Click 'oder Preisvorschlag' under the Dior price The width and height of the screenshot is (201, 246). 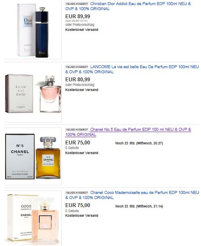[80, 25]
